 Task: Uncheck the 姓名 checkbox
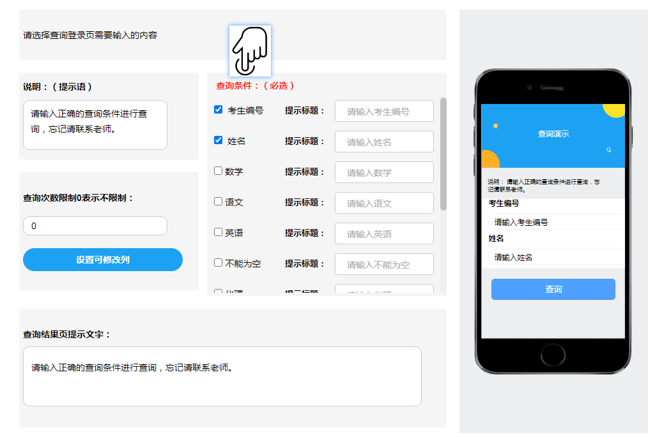coord(219,140)
